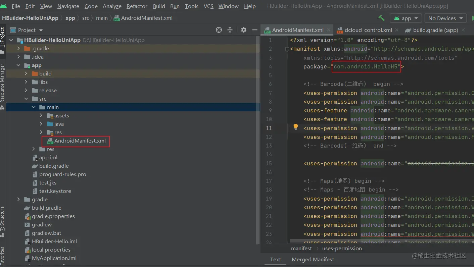Click the manifest breadcrumb in editor footer
This screenshot has width=474, height=267.
(301, 249)
